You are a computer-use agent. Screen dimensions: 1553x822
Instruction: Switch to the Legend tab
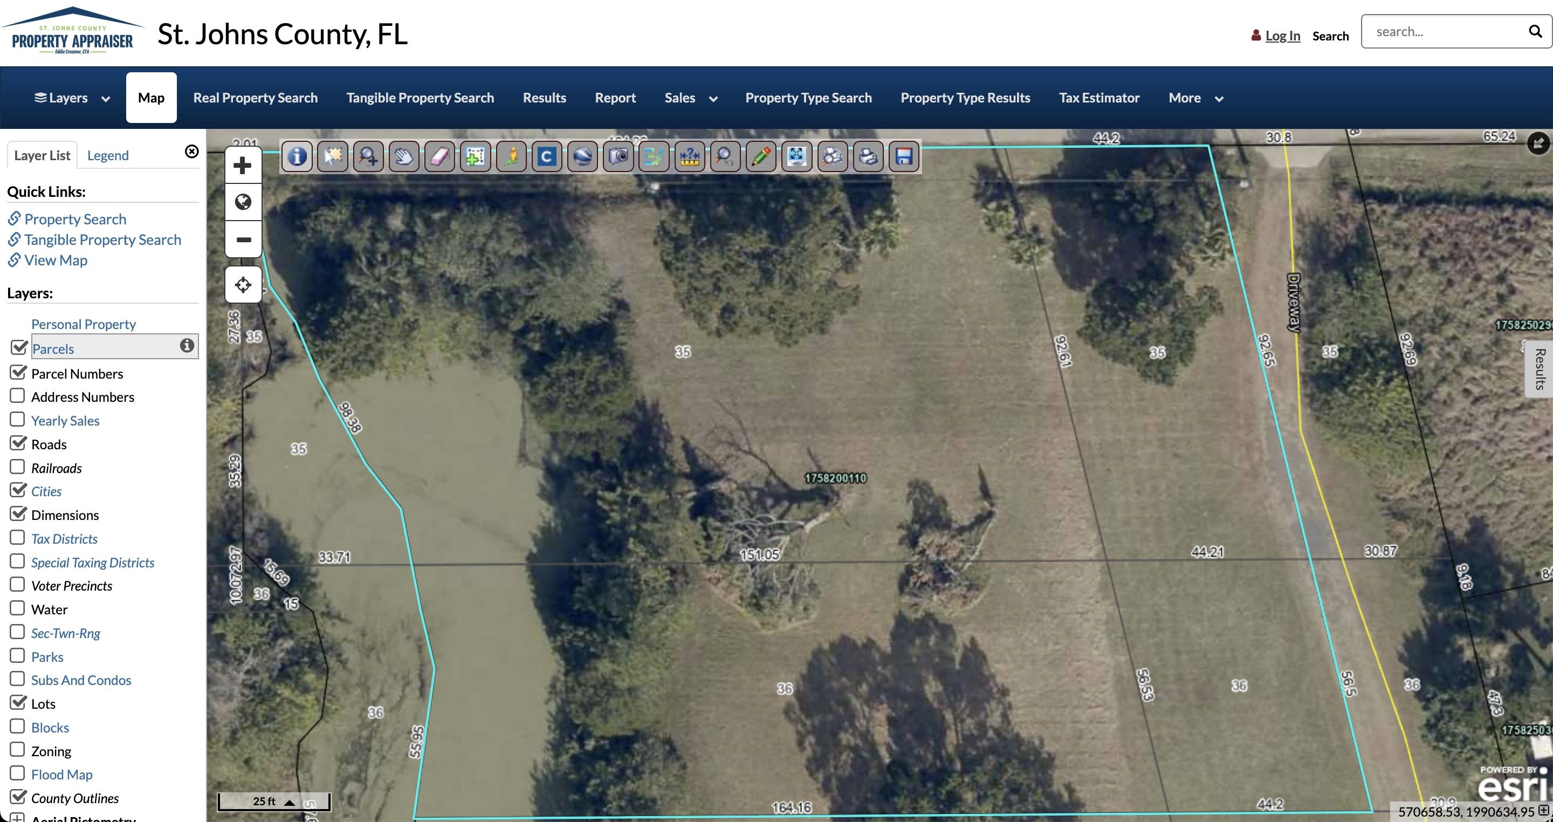click(x=108, y=155)
